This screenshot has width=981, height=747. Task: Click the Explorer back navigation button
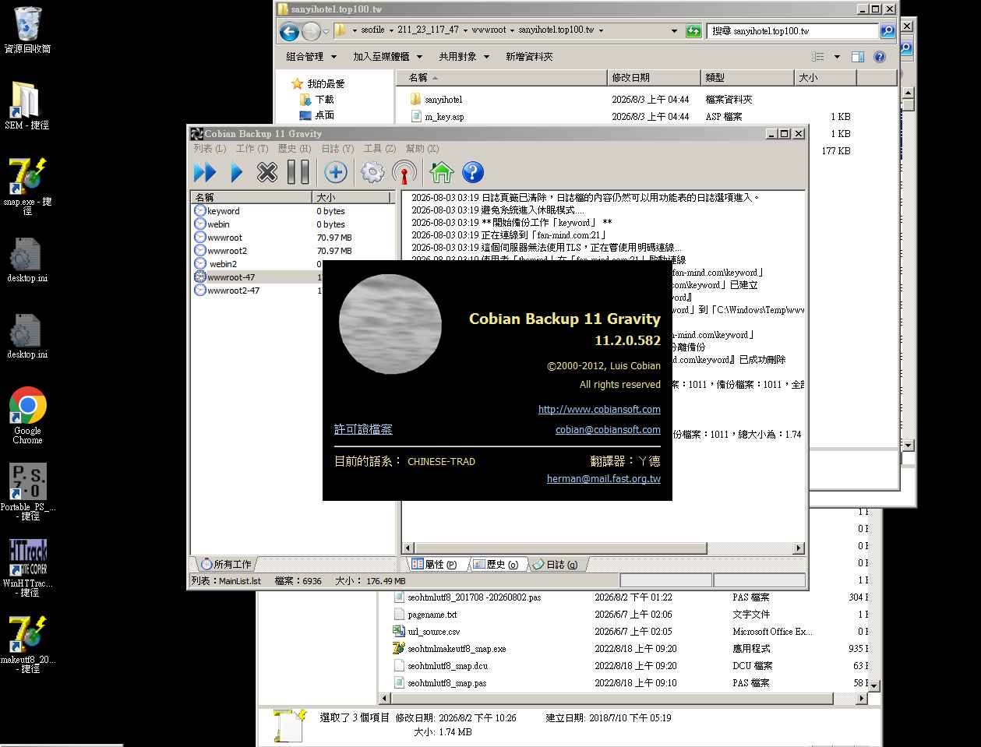pos(289,32)
